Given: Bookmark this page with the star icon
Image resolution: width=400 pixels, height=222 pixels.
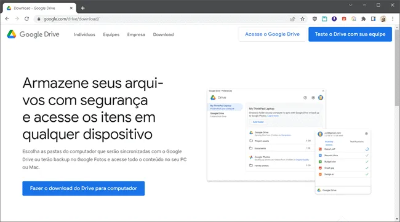Looking at the screenshot, I should click(x=302, y=19).
